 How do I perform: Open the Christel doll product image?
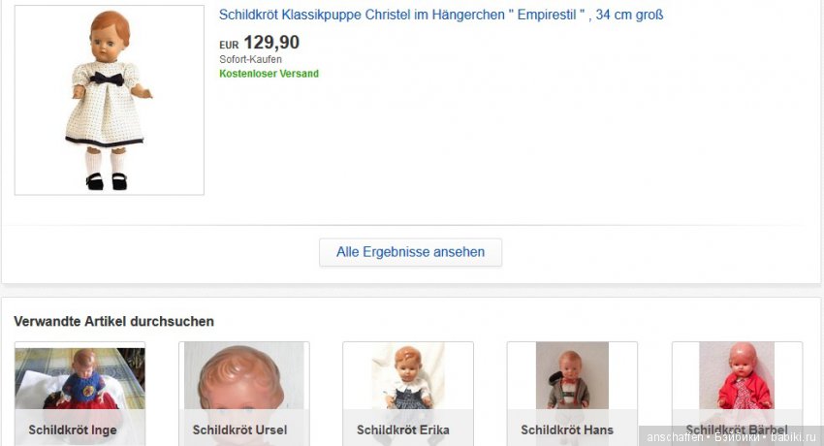[109, 100]
